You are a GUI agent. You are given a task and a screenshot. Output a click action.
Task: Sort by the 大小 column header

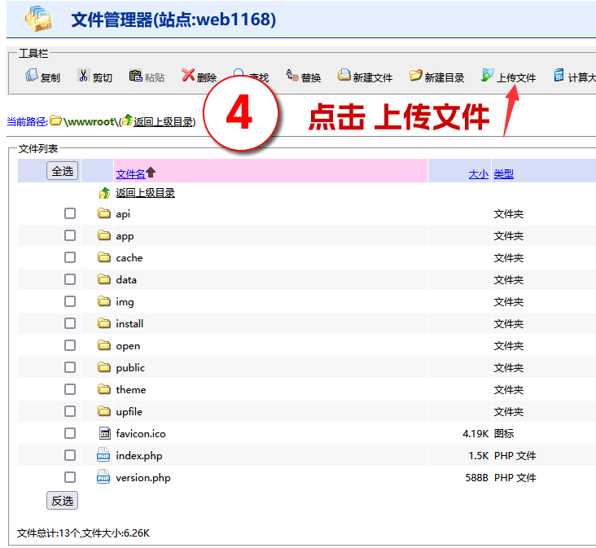coord(479,174)
